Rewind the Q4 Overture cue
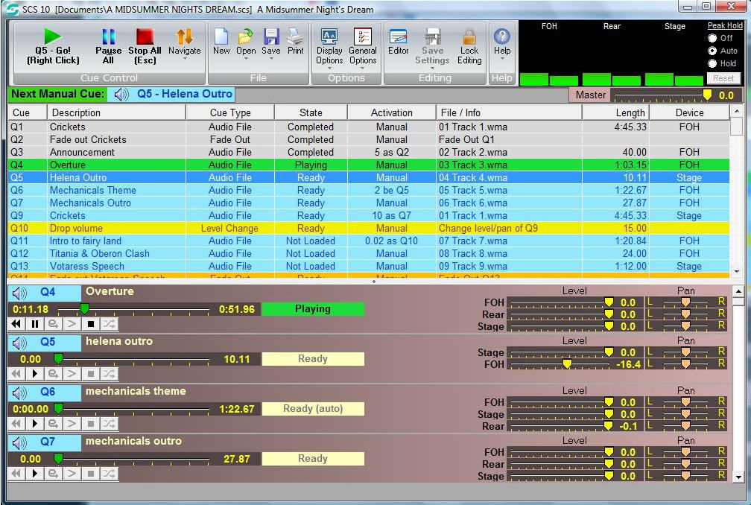 (16, 324)
